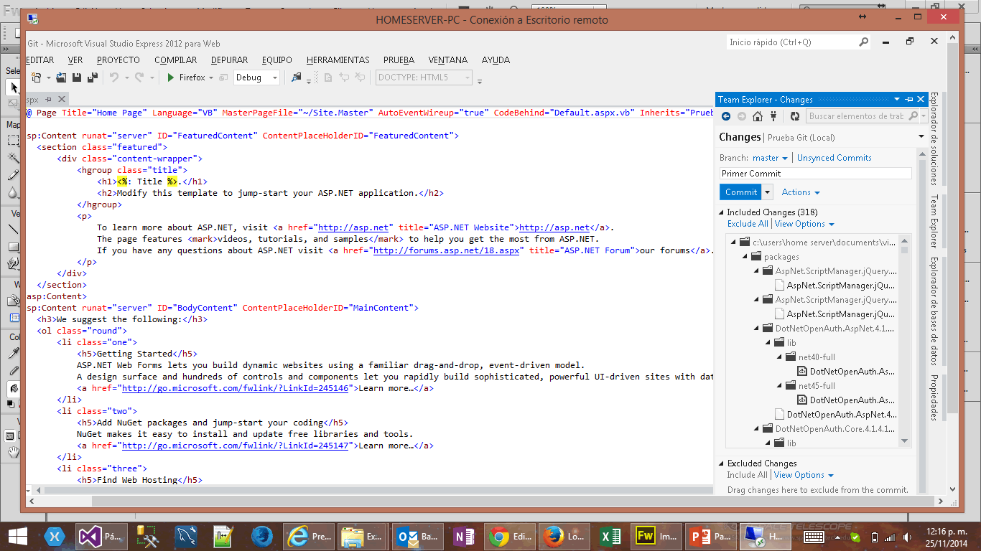The height and width of the screenshot is (551, 981).
Task: Open Visual Studio from the Windows taskbar
Action: pos(100,537)
